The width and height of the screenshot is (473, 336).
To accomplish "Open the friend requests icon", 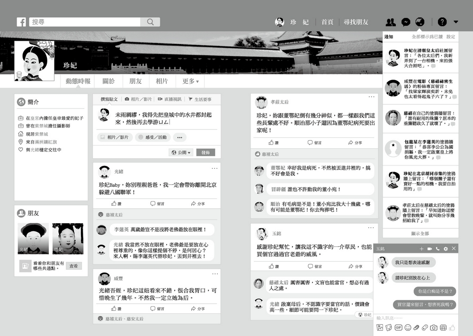I will (391, 22).
